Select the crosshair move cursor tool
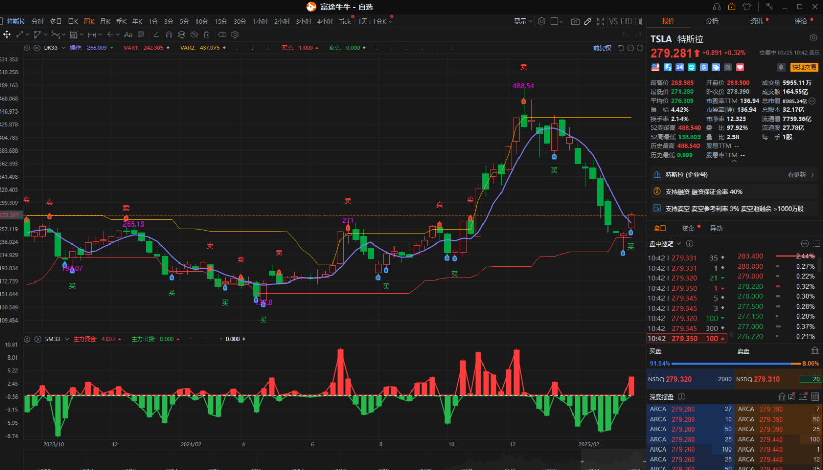The height and width of the screenshot is (470, 823). (7, 34)
